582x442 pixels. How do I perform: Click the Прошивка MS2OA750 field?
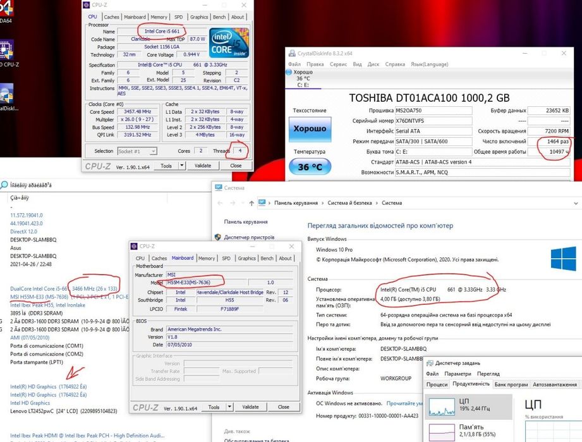(x=433, y=110)
